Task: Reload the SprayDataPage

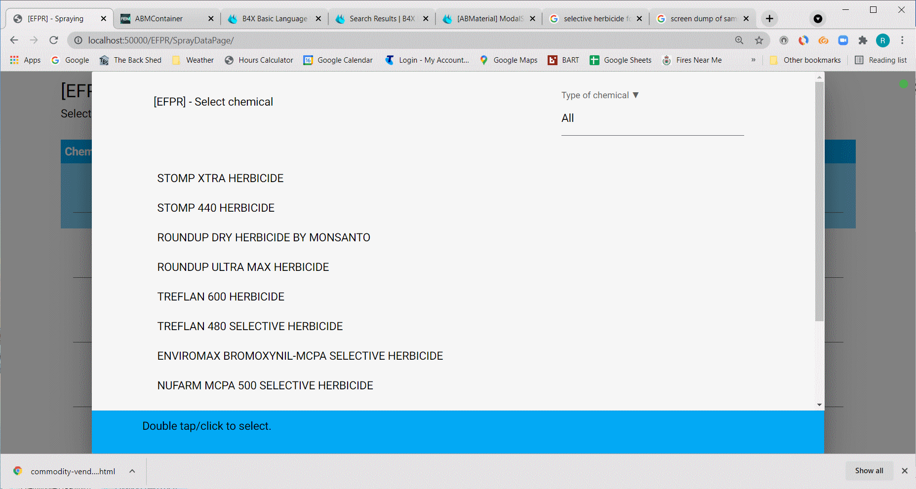Action: point(54,40)
